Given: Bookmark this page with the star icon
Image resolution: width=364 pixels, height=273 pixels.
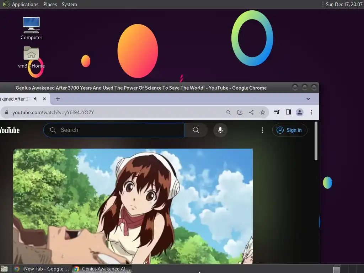Looking at the screenshot, I should [x=263, y=112].
